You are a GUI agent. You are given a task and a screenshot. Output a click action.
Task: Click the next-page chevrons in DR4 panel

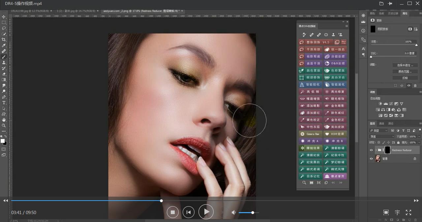coord(341,182)
